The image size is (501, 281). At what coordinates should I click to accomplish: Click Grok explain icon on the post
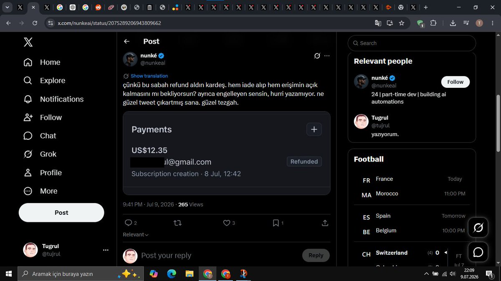317,56
